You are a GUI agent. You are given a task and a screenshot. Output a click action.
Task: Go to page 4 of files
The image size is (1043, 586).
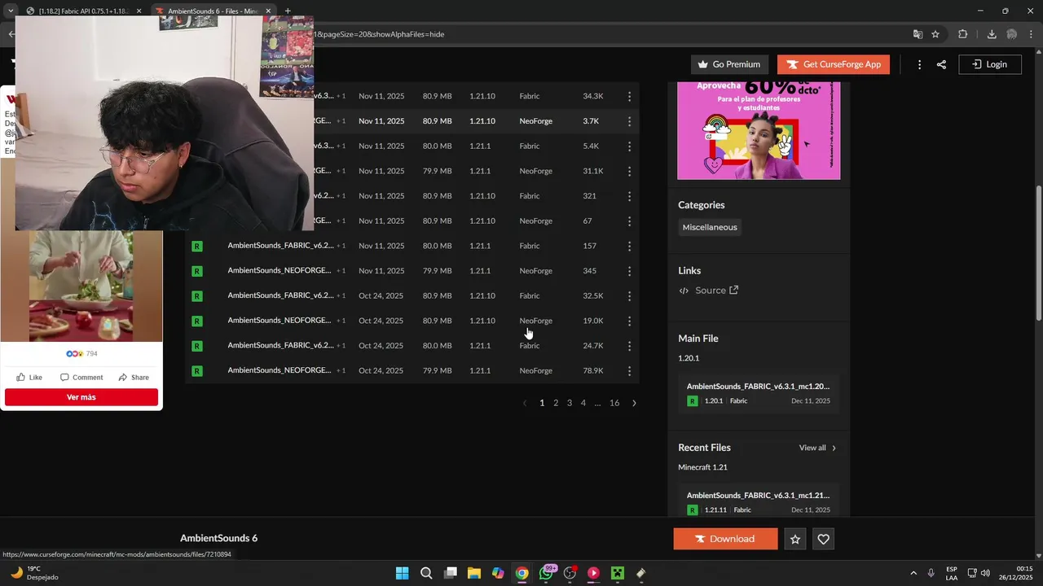click(583, 403)
